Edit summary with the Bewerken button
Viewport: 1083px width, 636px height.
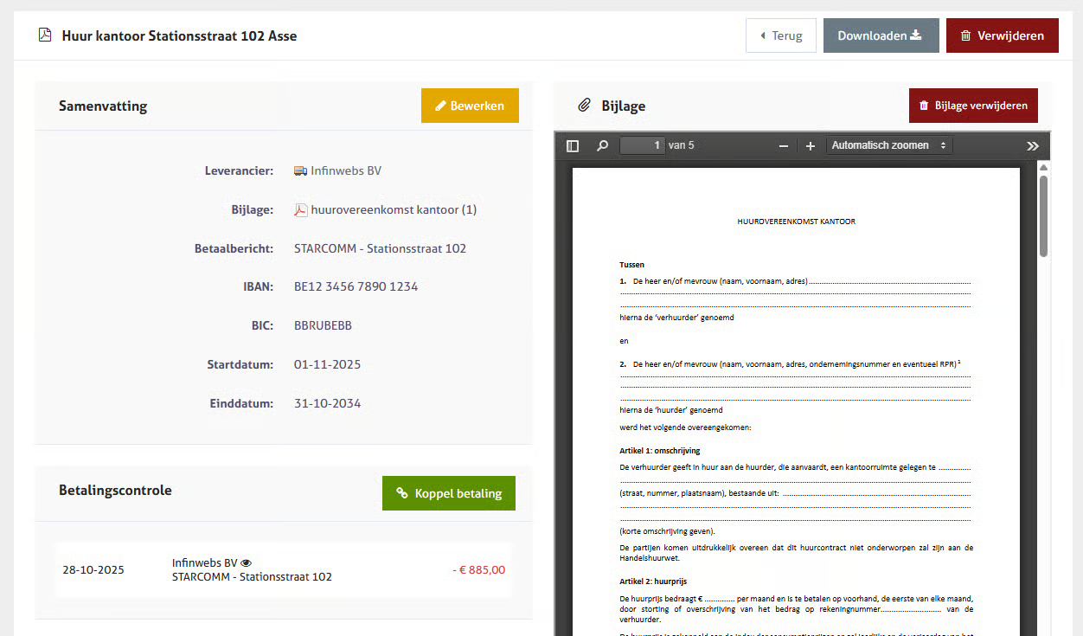tap(470, 106)
